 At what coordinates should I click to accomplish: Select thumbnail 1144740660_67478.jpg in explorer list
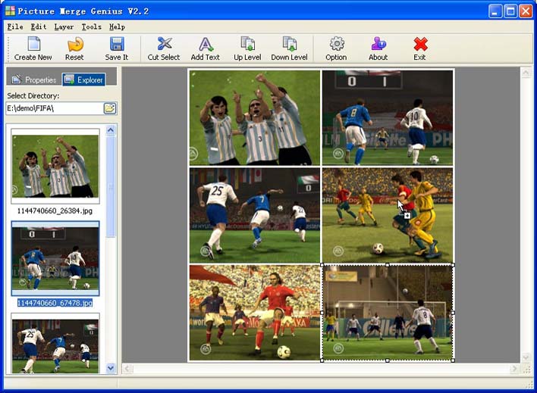[x=55, y=258]
